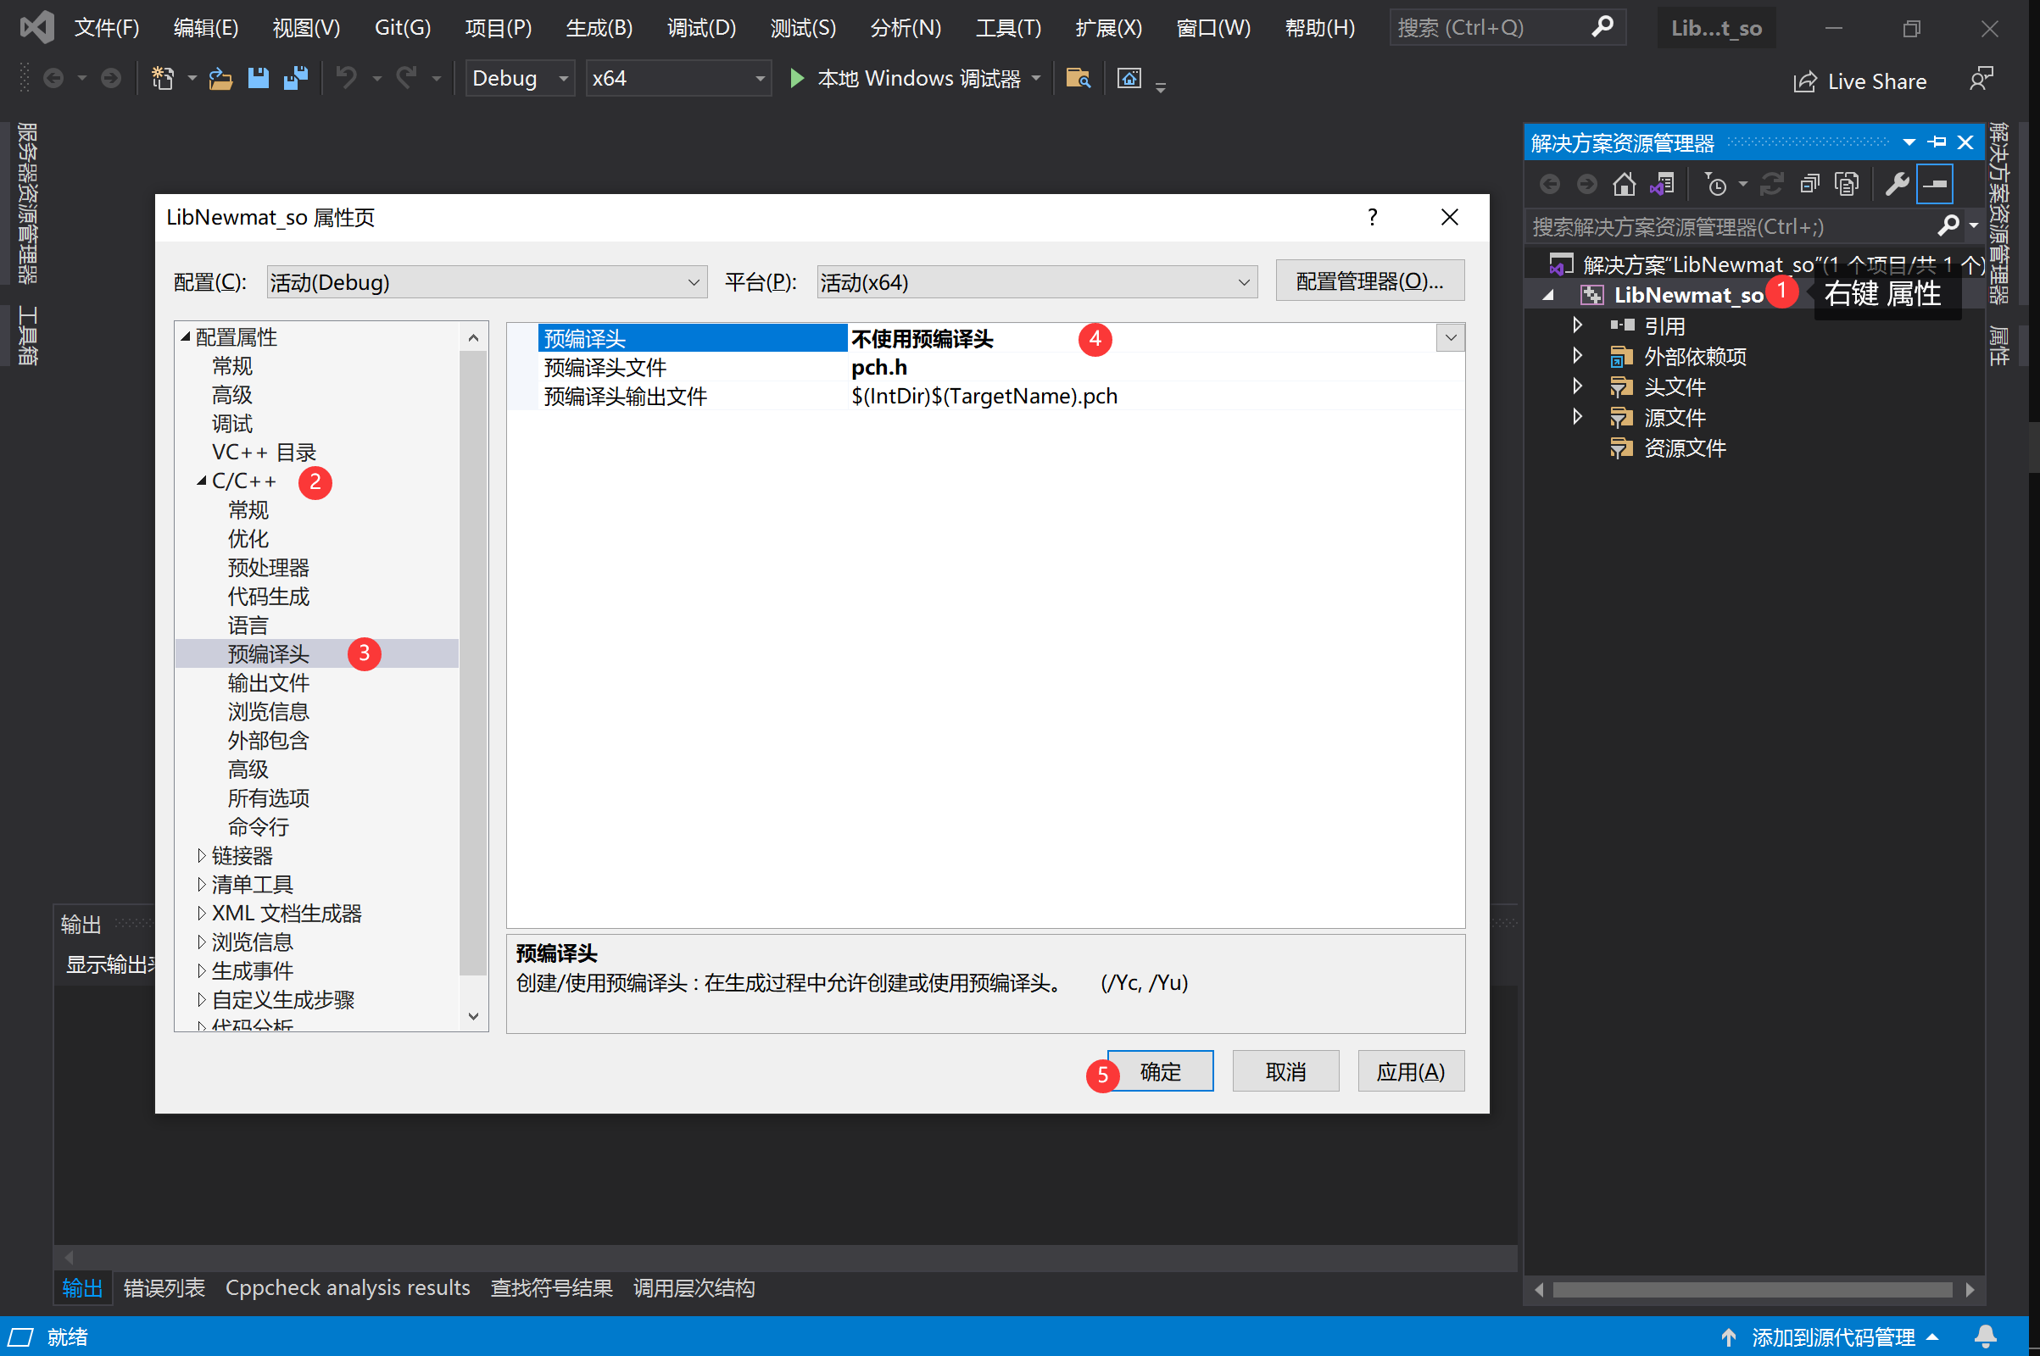Click the 确定 button
Screen dimensions: 2040x1356
coord(1160,1071)
